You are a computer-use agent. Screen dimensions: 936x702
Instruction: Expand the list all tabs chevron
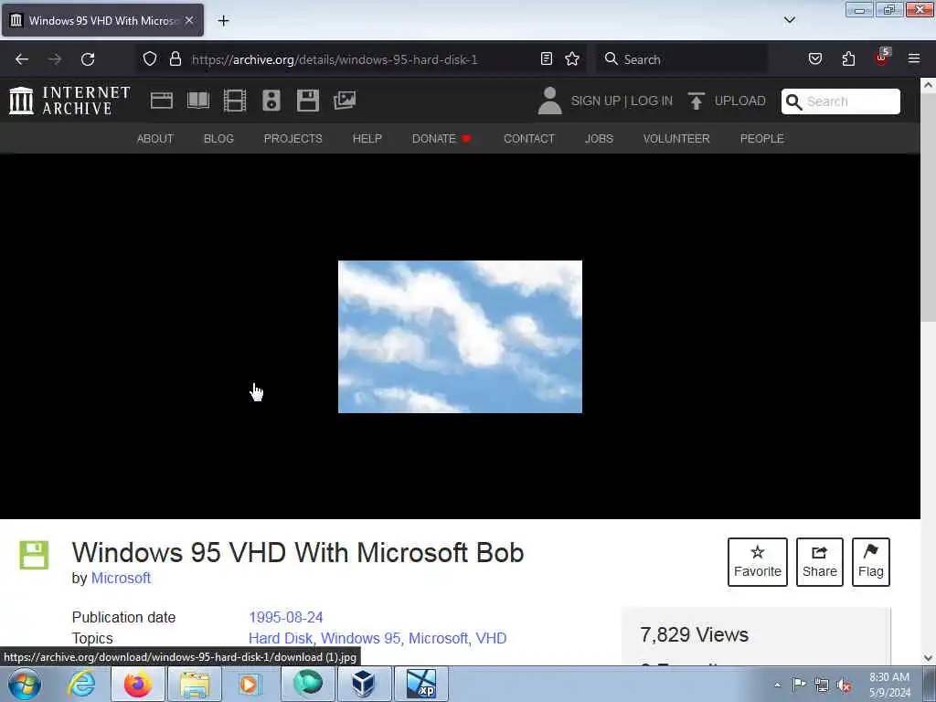[790, 20]
